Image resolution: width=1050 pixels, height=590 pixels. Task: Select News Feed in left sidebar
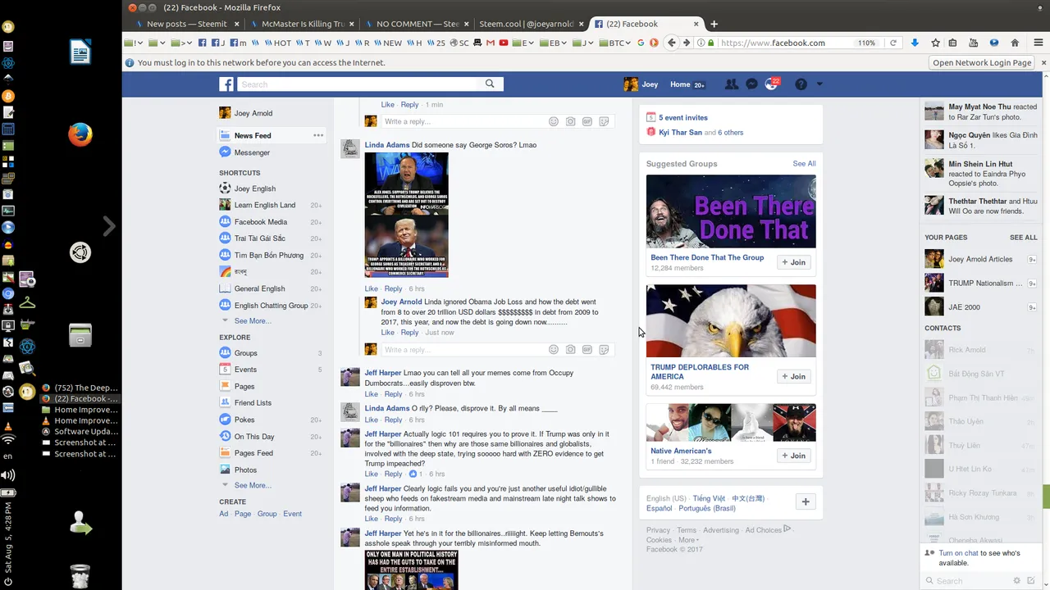252,135
